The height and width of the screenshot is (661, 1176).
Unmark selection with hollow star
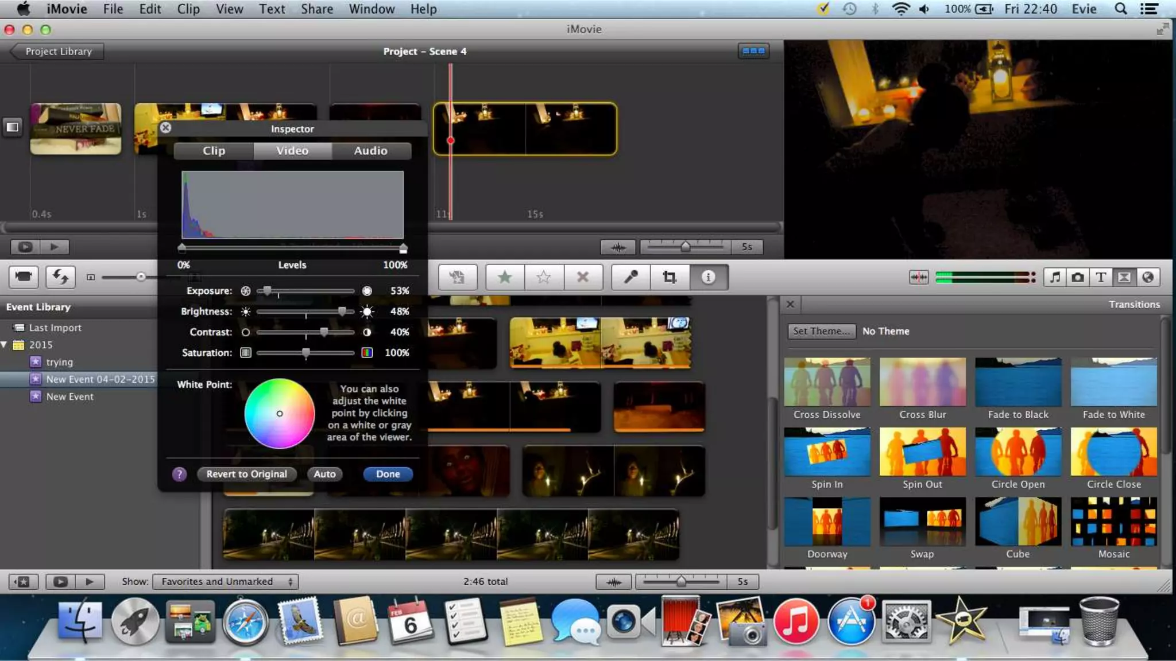coord(543,277)
